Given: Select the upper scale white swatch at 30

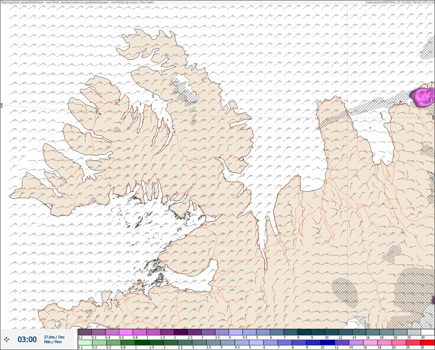Looking at the screenshot, I should pyautogui.click(x=428, y=332).
